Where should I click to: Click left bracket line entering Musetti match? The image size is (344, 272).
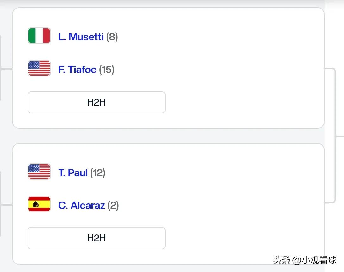pyautogui.click(x=6, y=69)
